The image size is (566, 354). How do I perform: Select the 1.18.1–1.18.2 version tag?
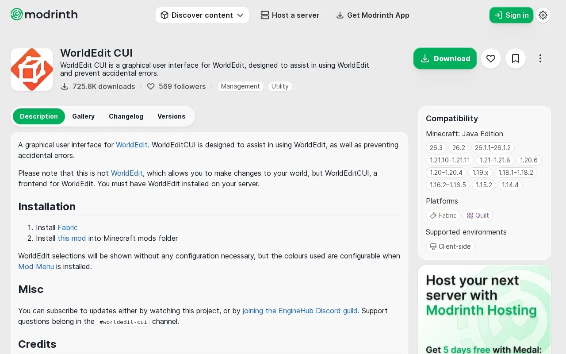pos(516,173)
